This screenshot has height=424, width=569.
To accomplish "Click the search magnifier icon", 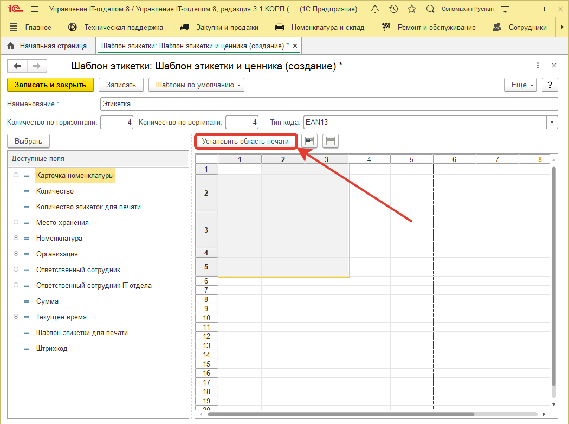I will [x=430, y=9].
